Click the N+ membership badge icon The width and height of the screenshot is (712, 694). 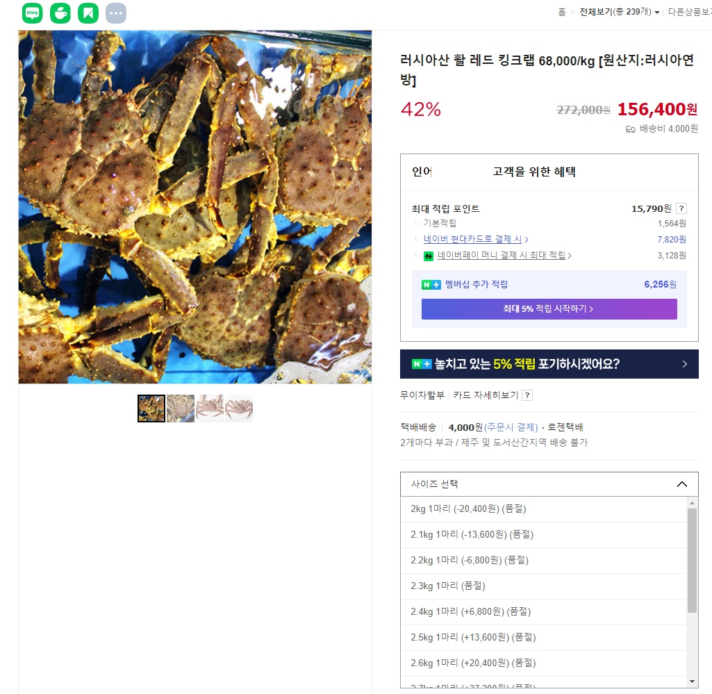[431, 285]
